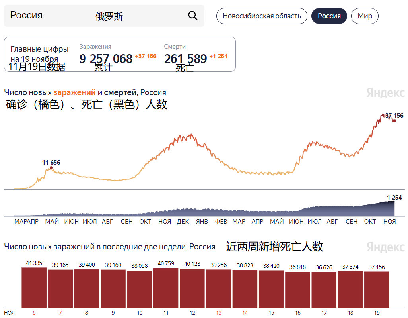This screenshot has height=318, width=408.
Task: Click the 40 123 bar for November 12
Action: 192,288
